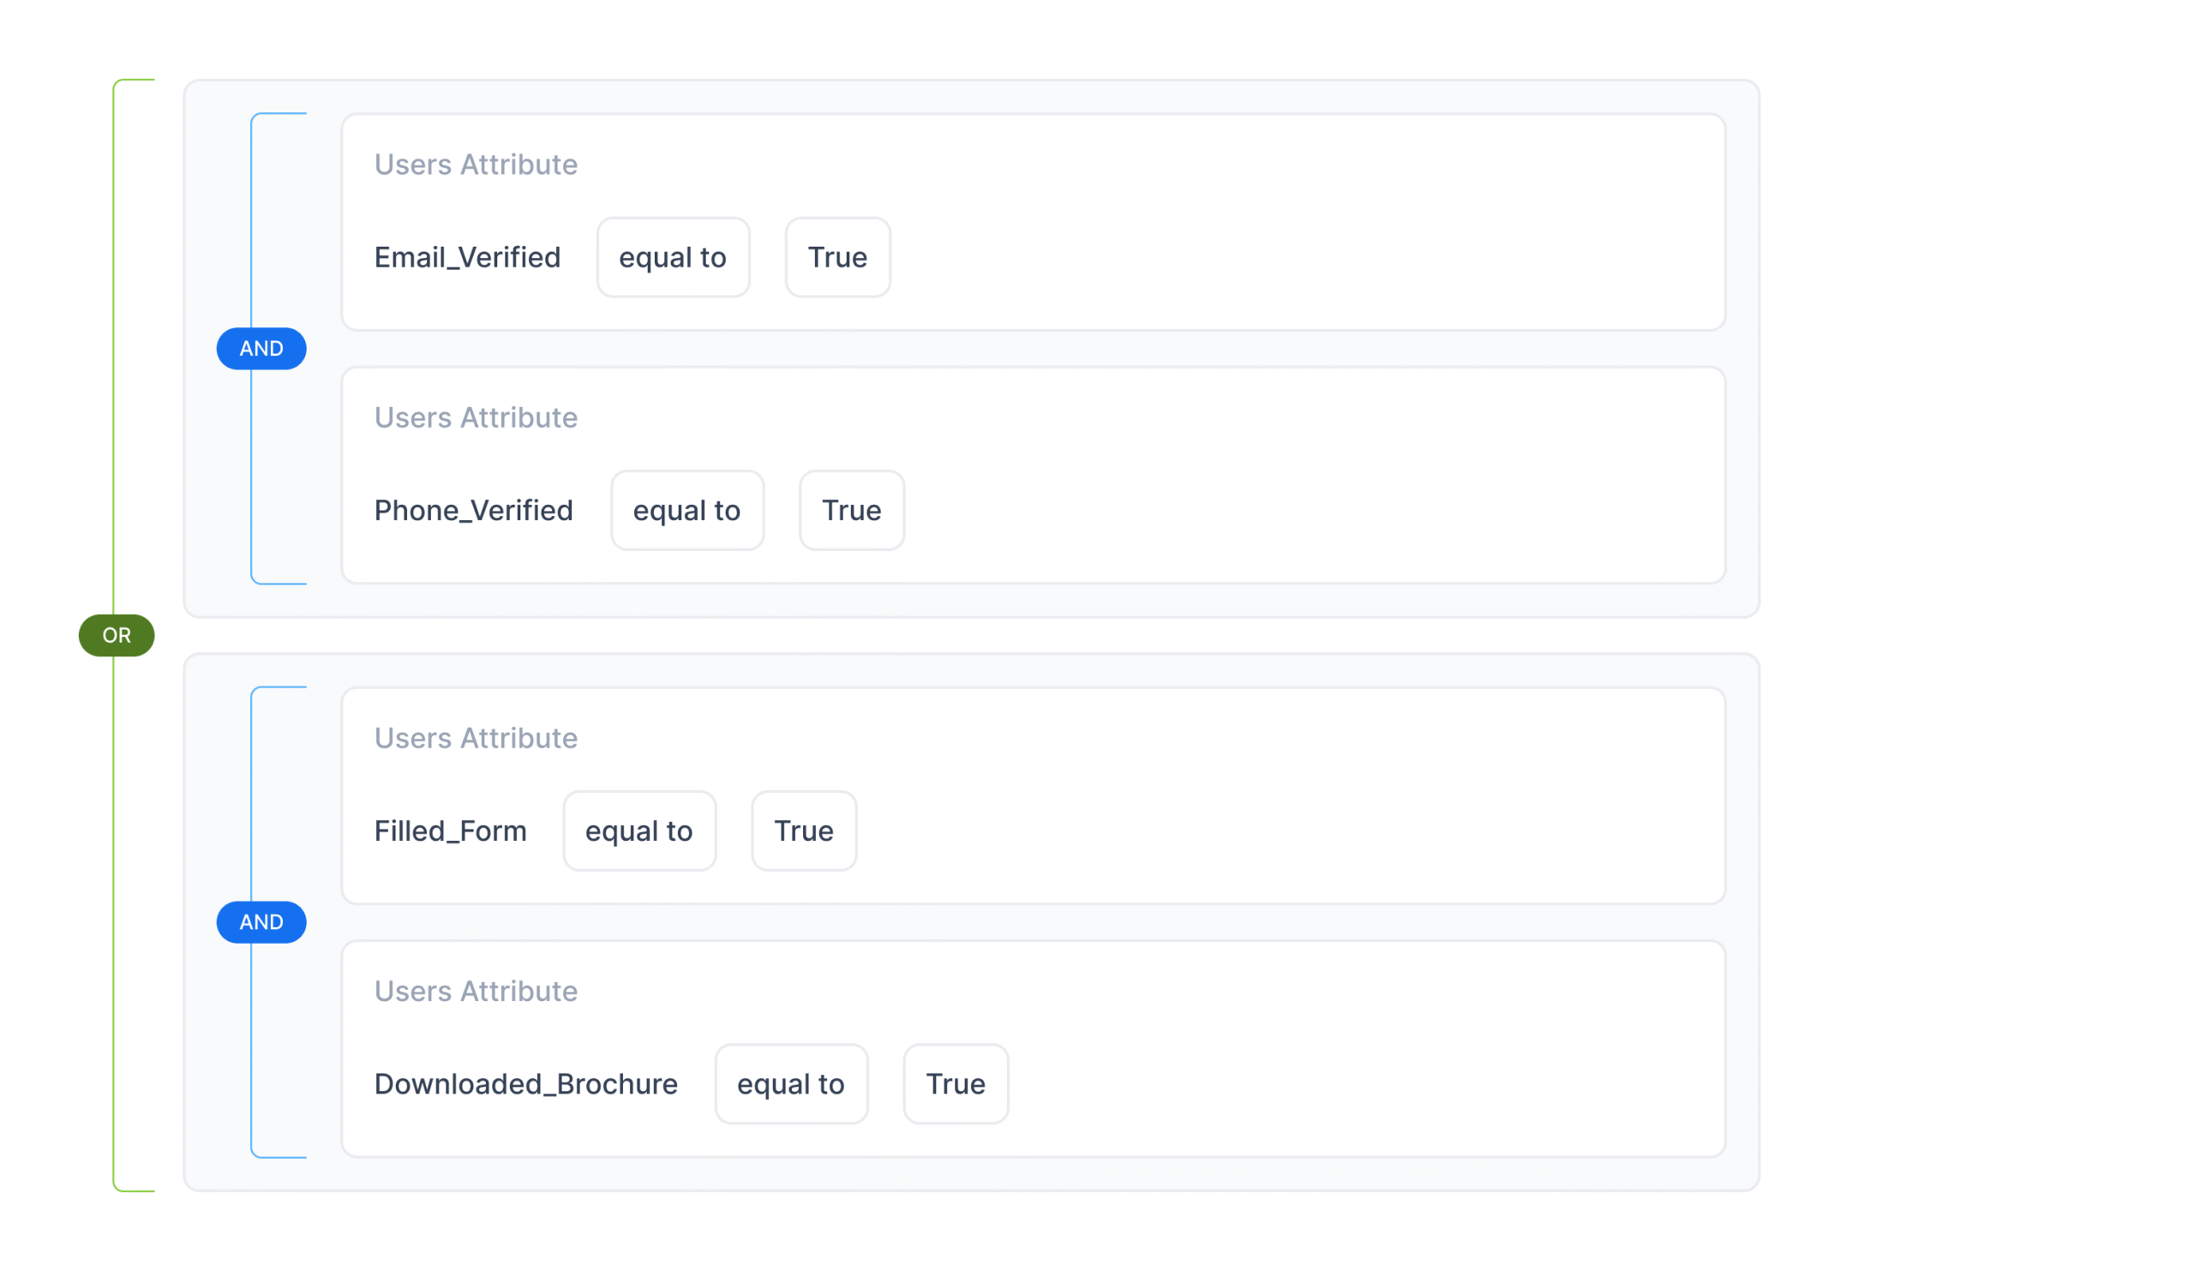Click the Downloaded_Brochure attribute name

pos(526,1085)
